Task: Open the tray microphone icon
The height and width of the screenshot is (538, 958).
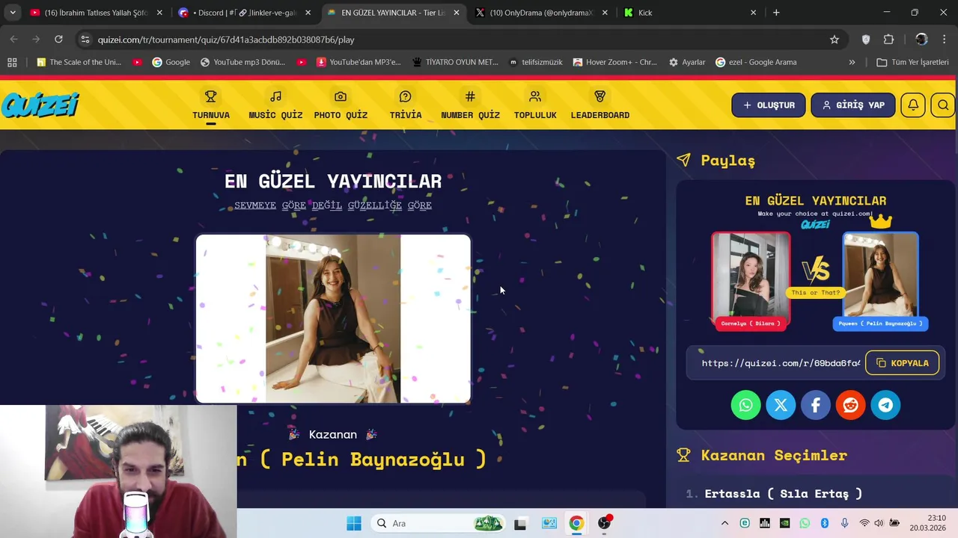Action: pos(844,523)
